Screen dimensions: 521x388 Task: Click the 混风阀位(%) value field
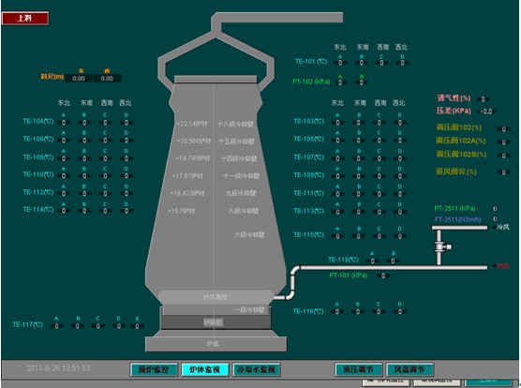[x=504, y=172]
